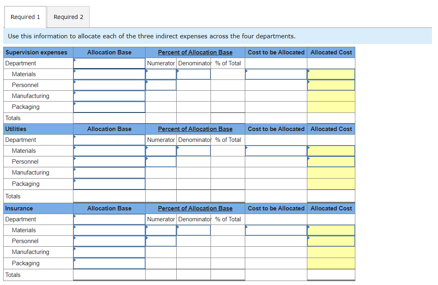
Task: Click Insurance Materials cost to be allocated field
Action: tap(276, 230)
